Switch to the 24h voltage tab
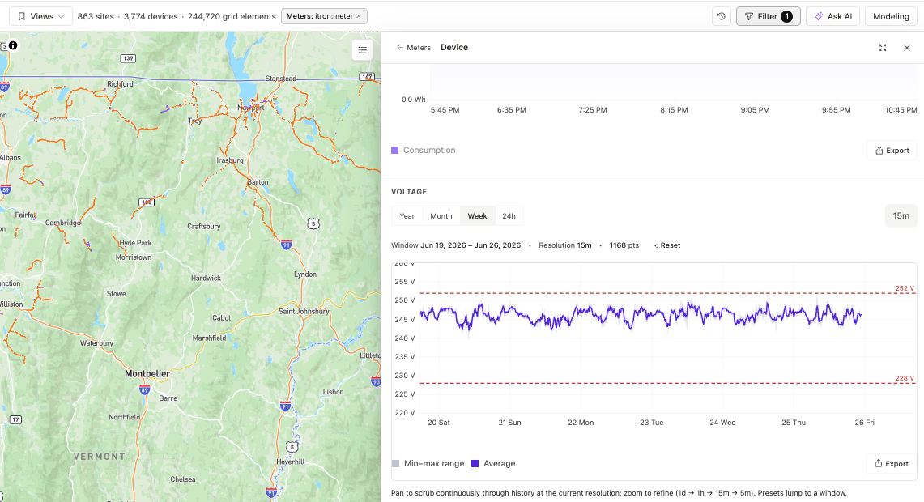924x502 pixels. coord(509,216)
